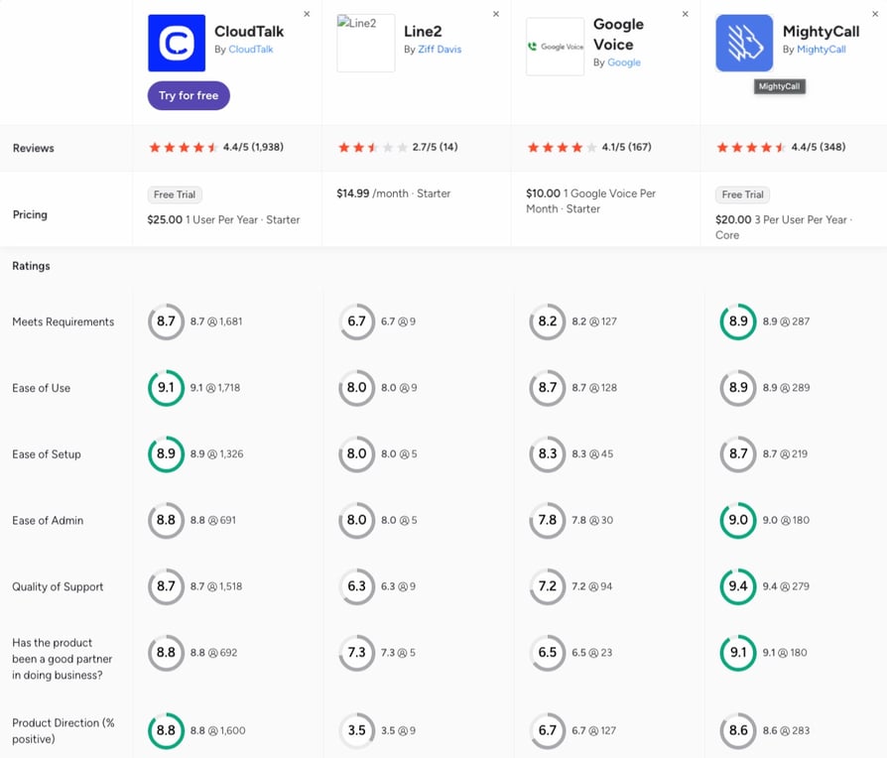The image size is (887, 758).
Task: Open the MightyCall vendor link
Action: point(822,50)
